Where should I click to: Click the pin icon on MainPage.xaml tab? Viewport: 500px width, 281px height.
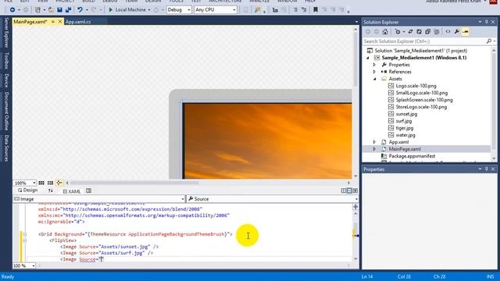(x=53, y=22)
